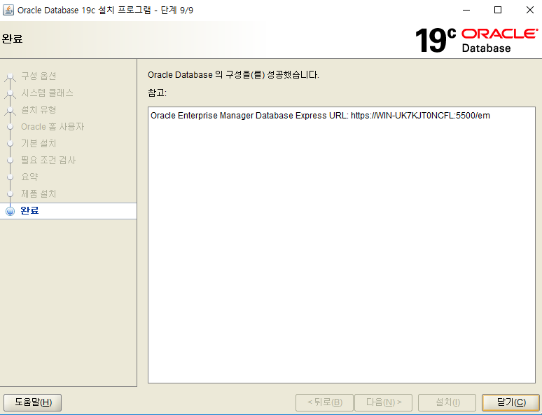Click the disabled 다음(N) next button
542x415 pixels.
(x=383, y=402)
